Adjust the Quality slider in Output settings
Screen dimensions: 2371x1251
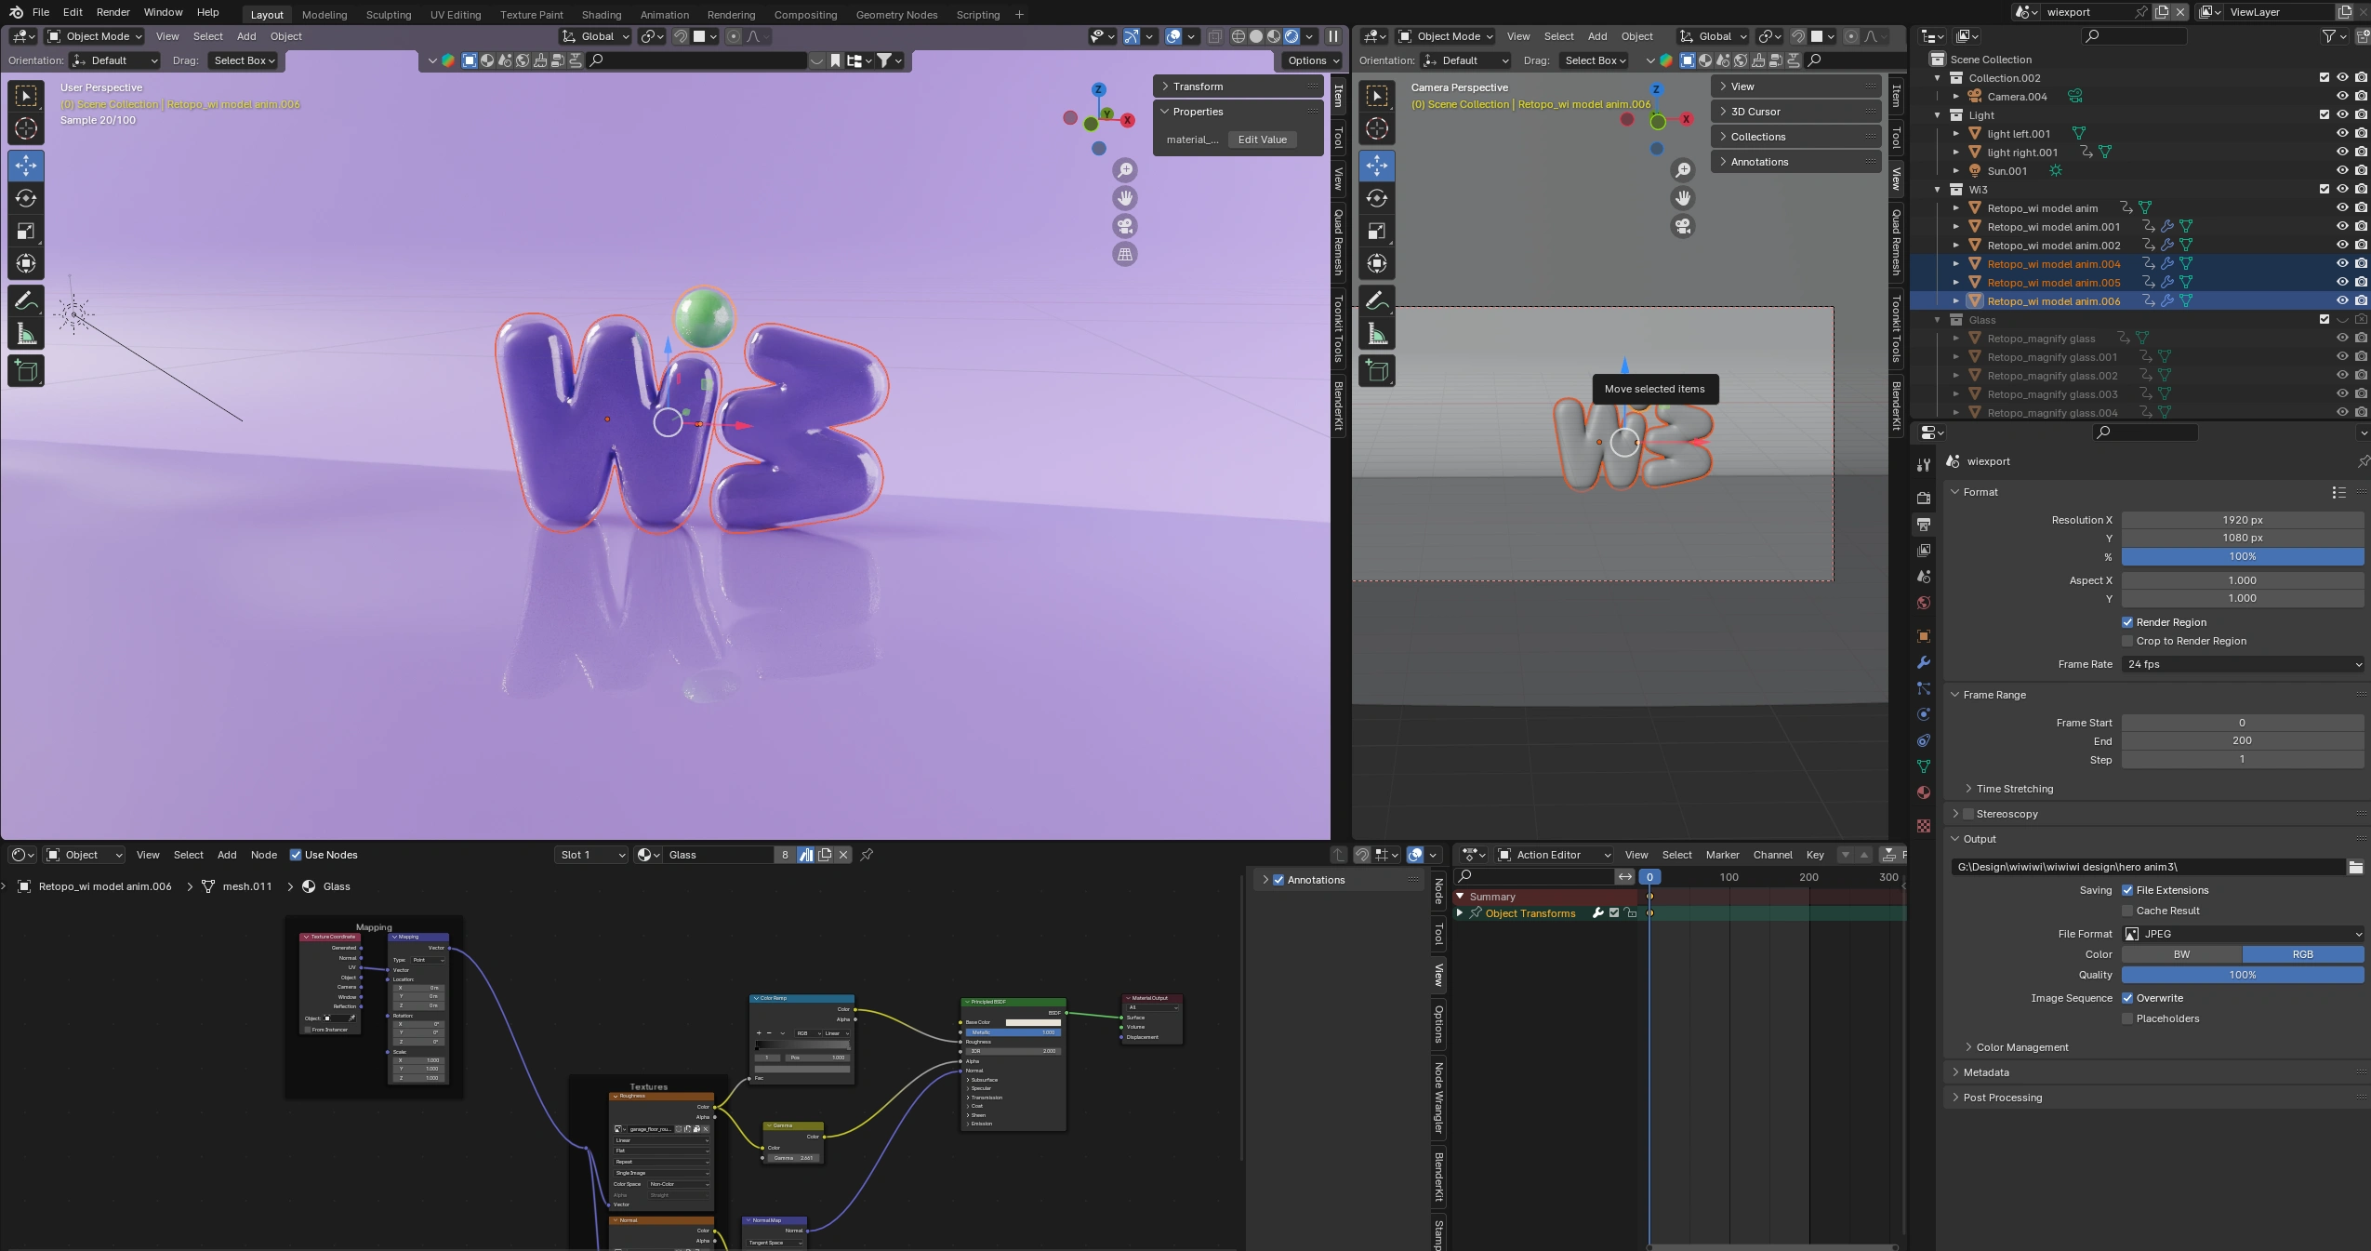coord(2241,975)
